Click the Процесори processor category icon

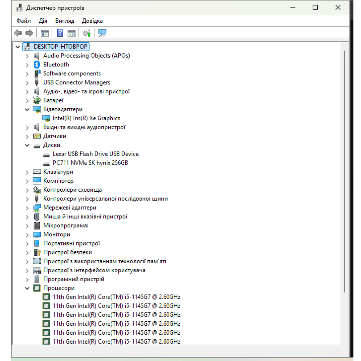pyautogui.click(x=37, y=288)
